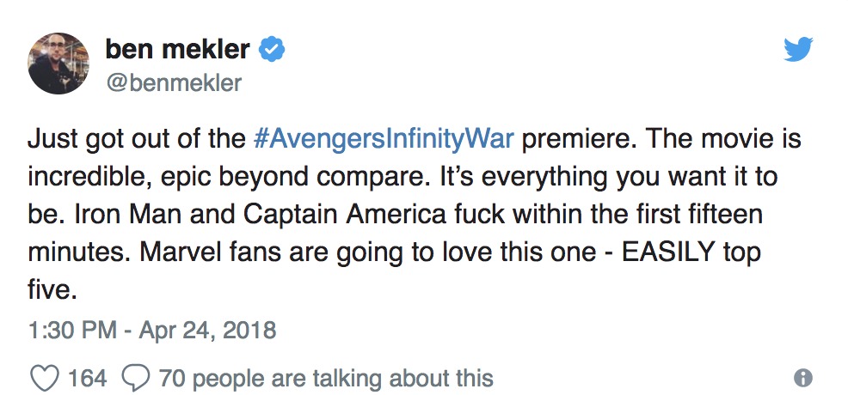Image resolution: width=848 pixels, height=395 pixels.
Task: Click the word "five." ending the tweet
Action: (x=52, y=289)
